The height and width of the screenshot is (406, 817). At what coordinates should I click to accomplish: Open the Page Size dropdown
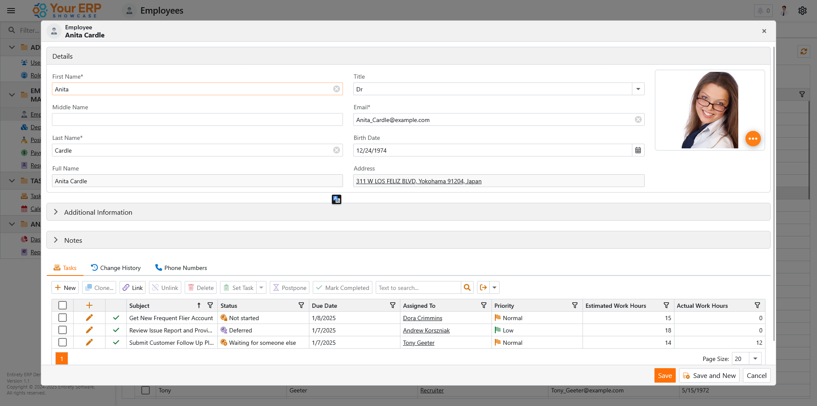click(755, 359)
